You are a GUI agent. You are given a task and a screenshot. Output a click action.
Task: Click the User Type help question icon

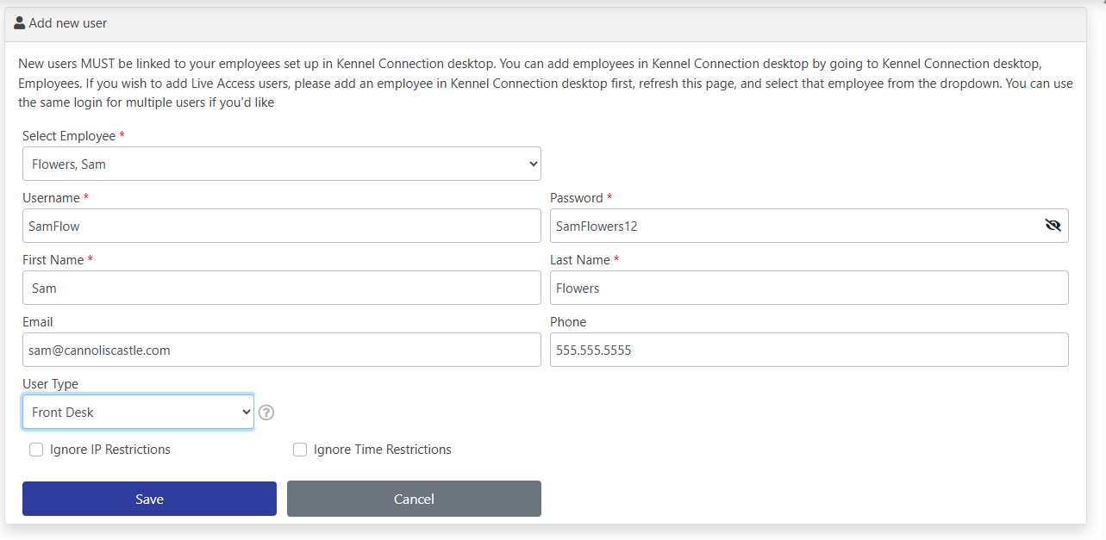266,413
